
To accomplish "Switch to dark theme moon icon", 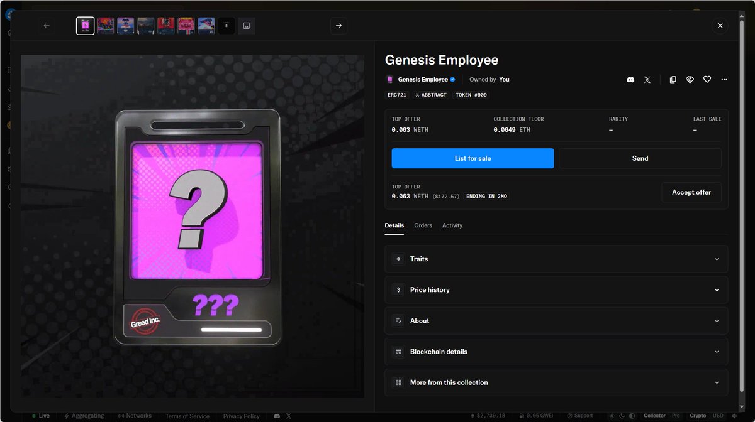I will tap(622, 416).
